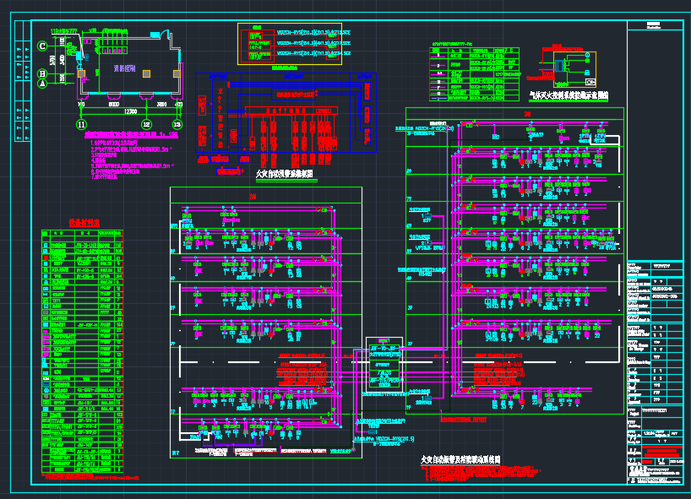
Task: Click the yellow-bordered cable legend box
Action: (291, 44)
